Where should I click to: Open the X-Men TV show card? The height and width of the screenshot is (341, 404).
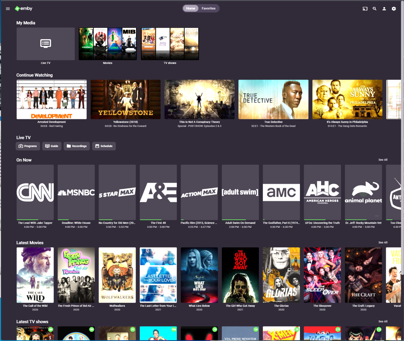[281, 333]
